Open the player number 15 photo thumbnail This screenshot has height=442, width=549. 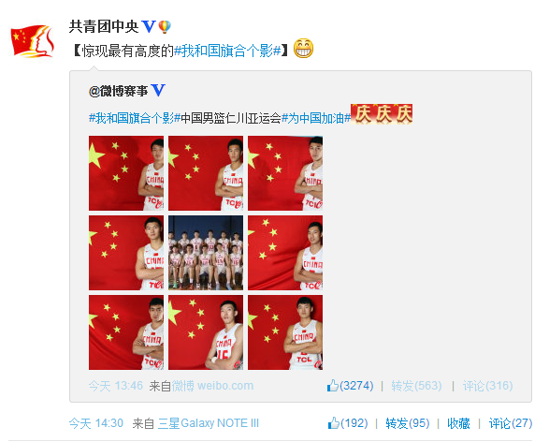pyautogui.click(x=206, y=332)
